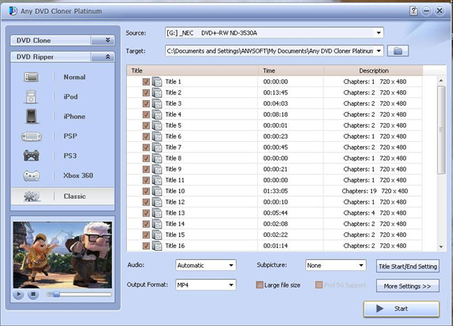Click the title icon beside Title 4
The image size is (453, 326).
157,115
